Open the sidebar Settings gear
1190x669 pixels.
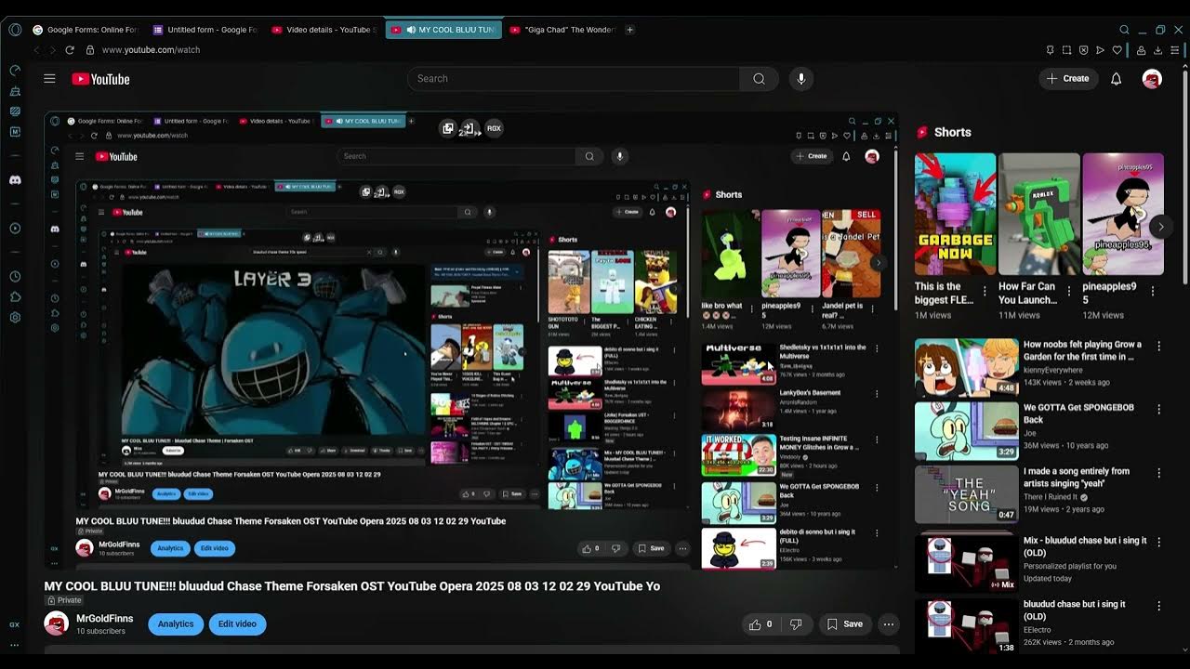click(x=15, y=318)
